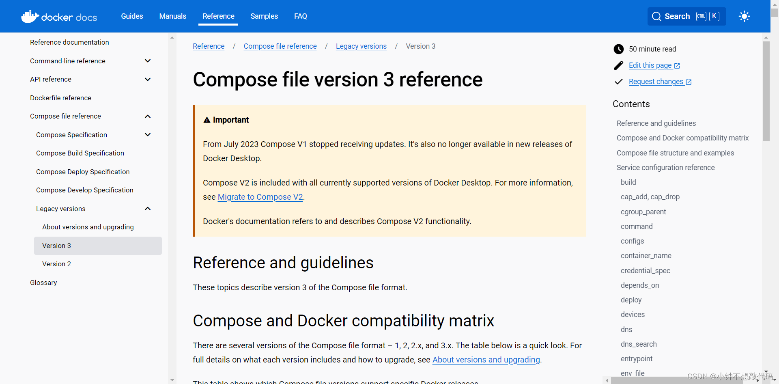
Task: Click the clock icon near 50 minute read
Action: click(x=618, y=49)
